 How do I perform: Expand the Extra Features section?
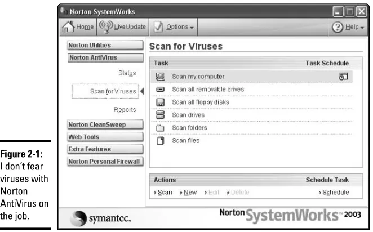pyautogui.click(x=105, y=149)
